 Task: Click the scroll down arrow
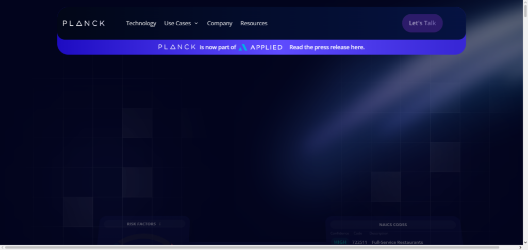coord(525,242)
